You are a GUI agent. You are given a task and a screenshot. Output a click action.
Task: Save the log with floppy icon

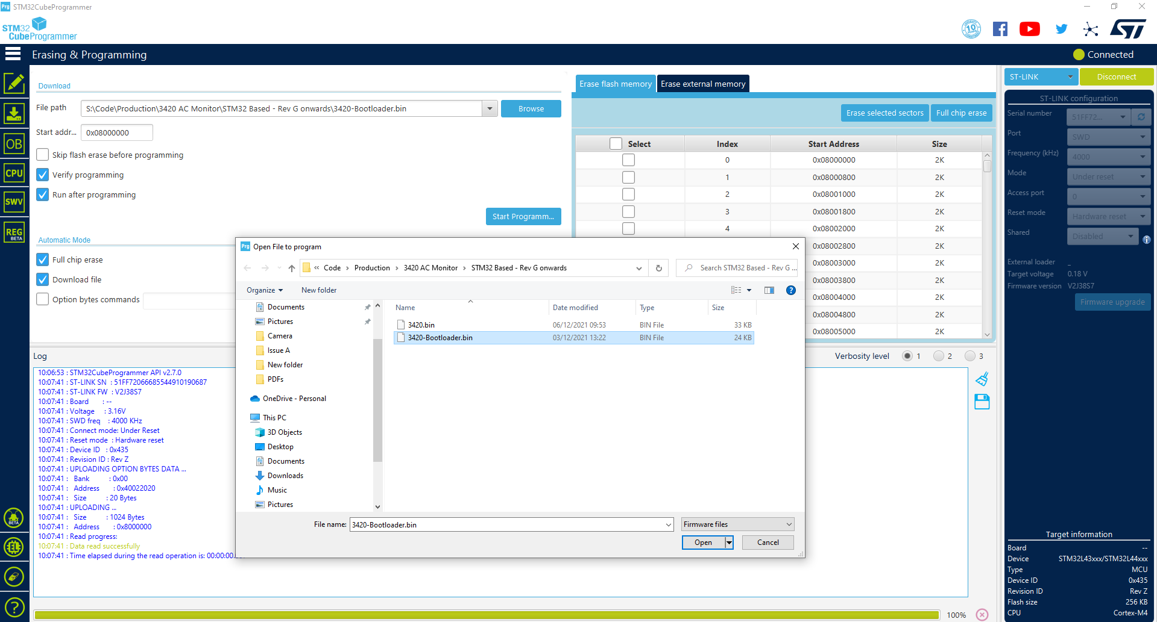pos(982,402)
